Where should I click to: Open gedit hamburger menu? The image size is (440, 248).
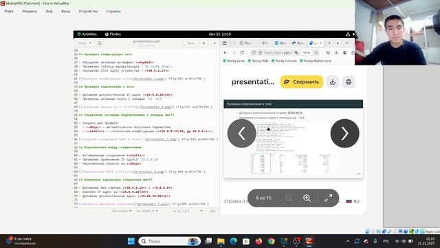point(203,43)
